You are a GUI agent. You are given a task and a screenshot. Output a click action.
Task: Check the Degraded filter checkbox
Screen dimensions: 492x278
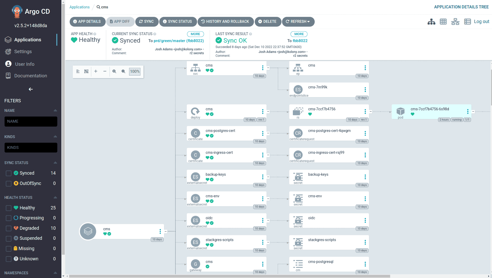point(8,228)
